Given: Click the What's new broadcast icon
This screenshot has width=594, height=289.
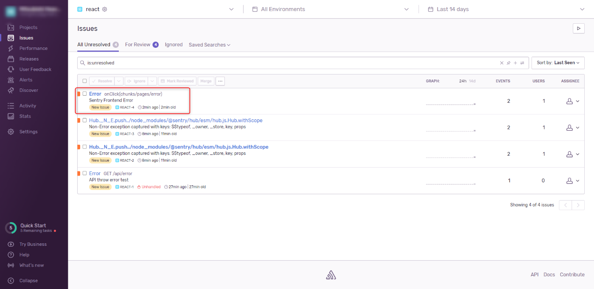Looking at the screenshot, I should (x=11, y=265).
